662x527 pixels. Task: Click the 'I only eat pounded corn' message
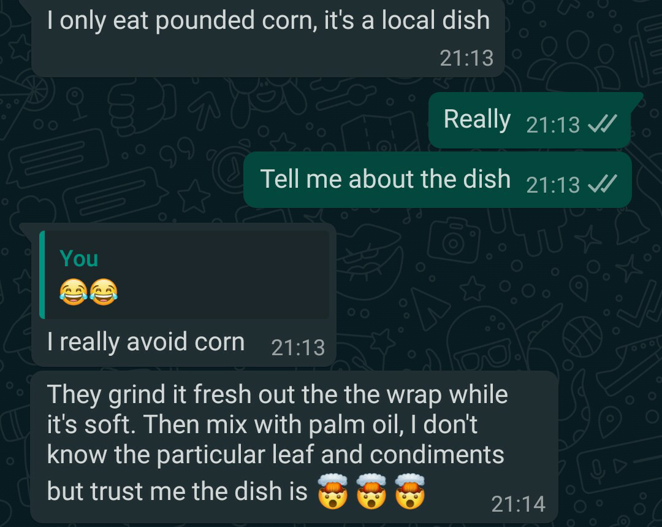point(268,38)
